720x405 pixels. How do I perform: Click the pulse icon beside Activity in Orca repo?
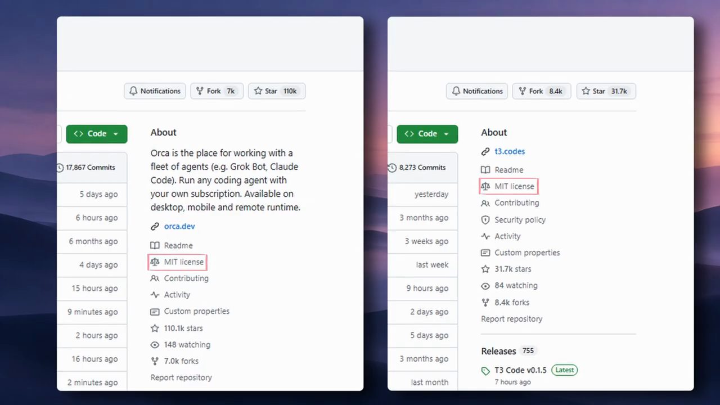(x=155, y=295)
